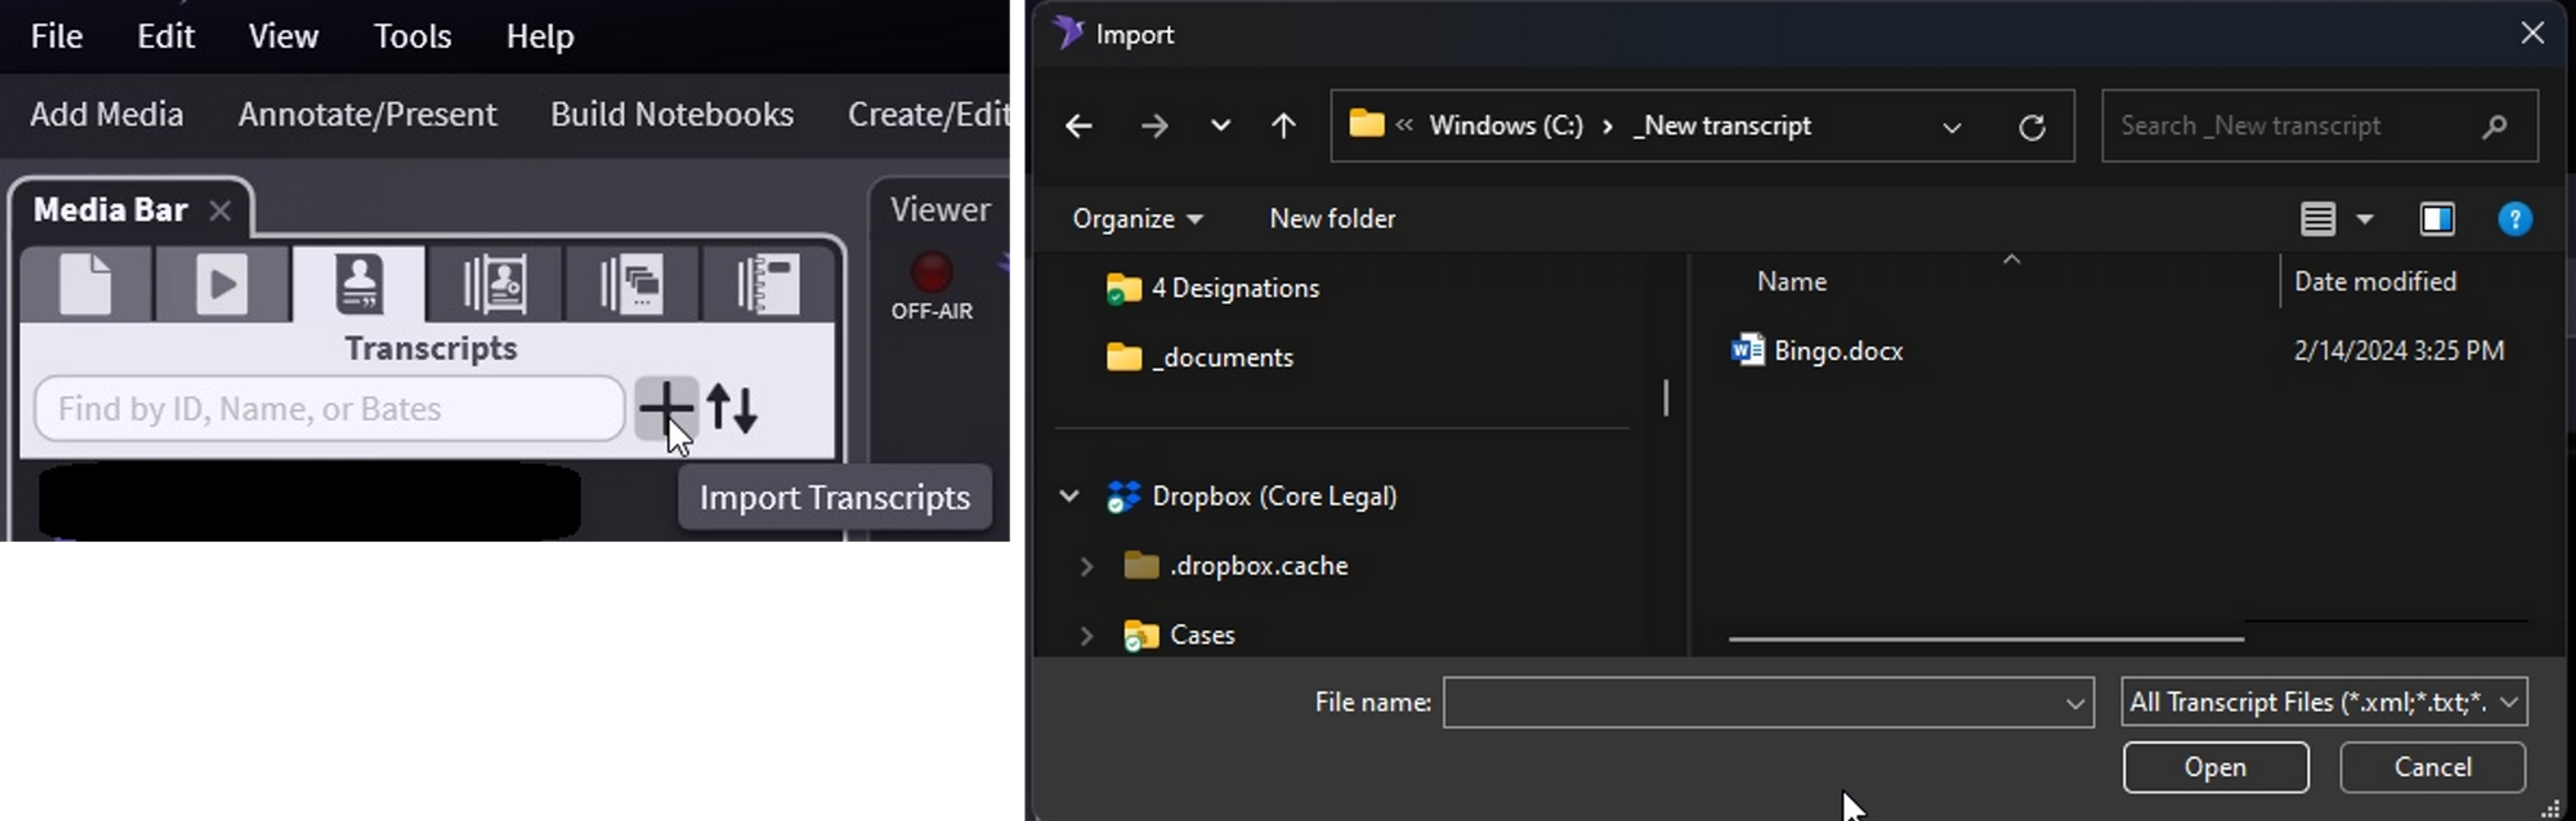Click the sort transcripts arrows icon

point(732,408)
